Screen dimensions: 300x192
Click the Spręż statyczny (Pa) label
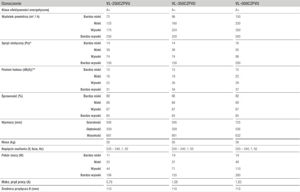16,43
